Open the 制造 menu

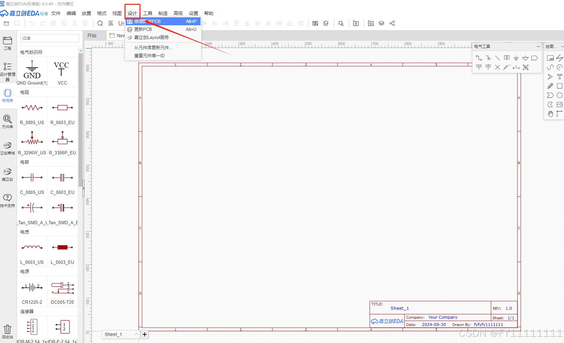(163, 13)
